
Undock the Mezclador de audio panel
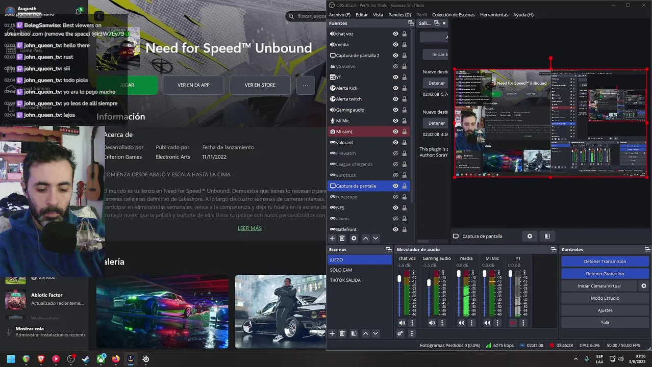[x=553, y=249]
